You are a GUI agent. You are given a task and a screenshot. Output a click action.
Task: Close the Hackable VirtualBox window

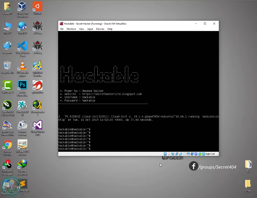[x=214, y=24]
